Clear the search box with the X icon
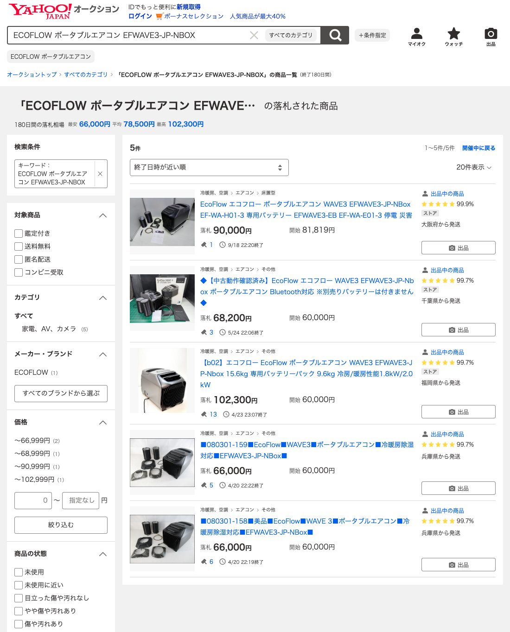 pos(254,35)
